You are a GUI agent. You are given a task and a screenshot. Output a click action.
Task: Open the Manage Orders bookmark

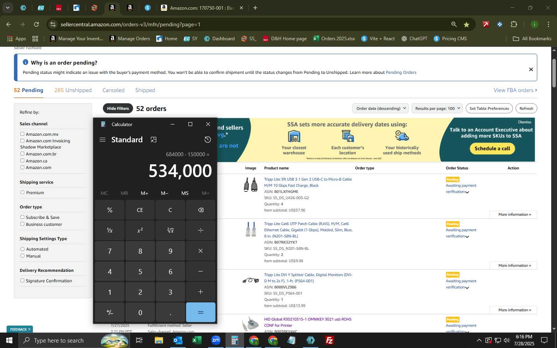tap(130, 39)
